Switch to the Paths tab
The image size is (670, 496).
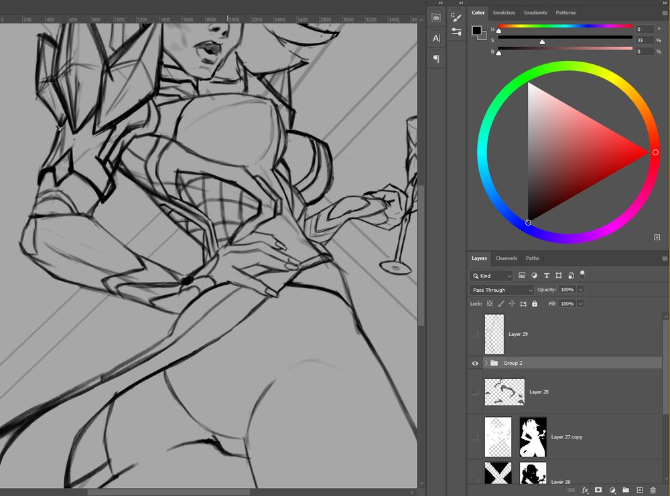tap(532, 258)
